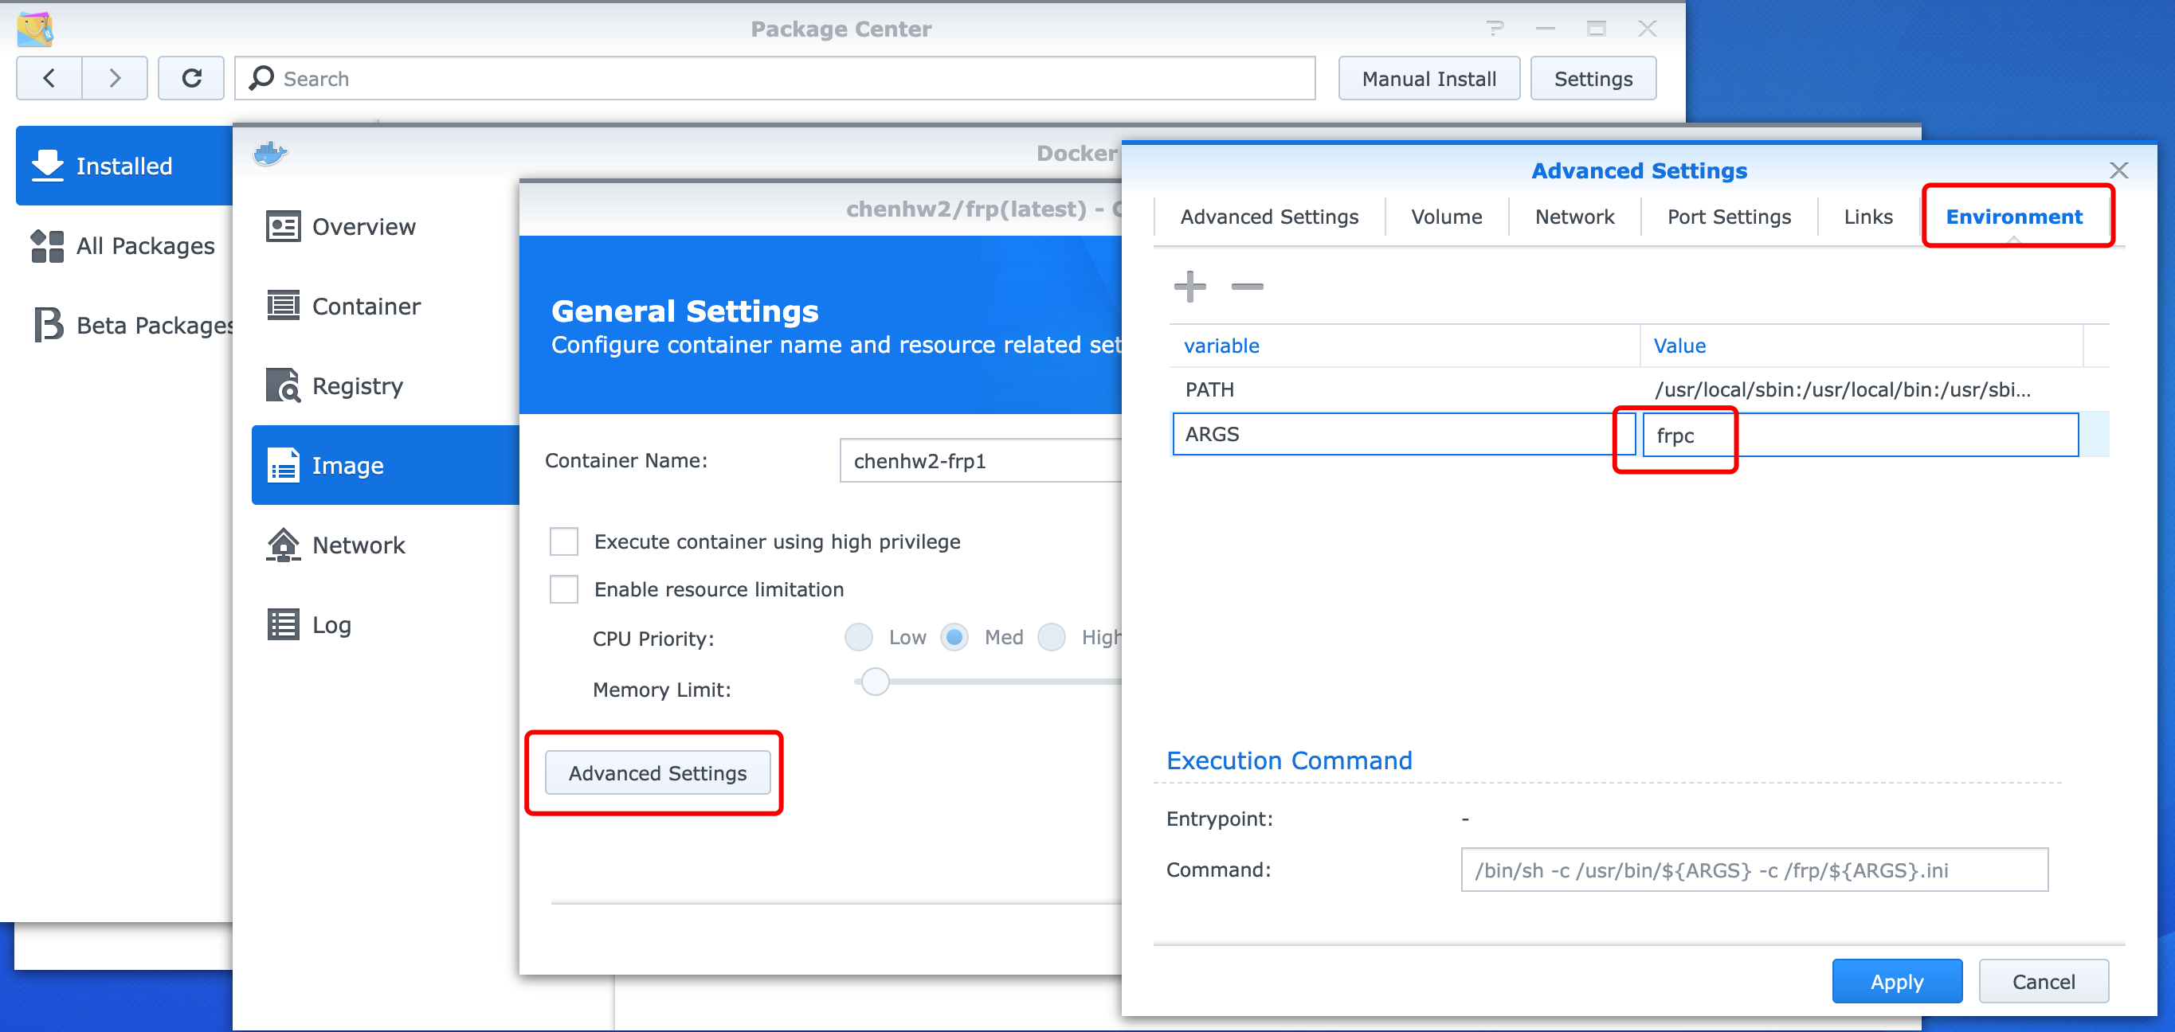Open Docker Log section
2175x1032 pixels.
[x=331, y=624]
